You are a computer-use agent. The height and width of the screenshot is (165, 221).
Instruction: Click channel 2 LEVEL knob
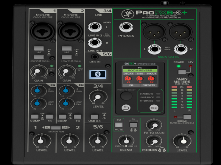pos(69,140)
